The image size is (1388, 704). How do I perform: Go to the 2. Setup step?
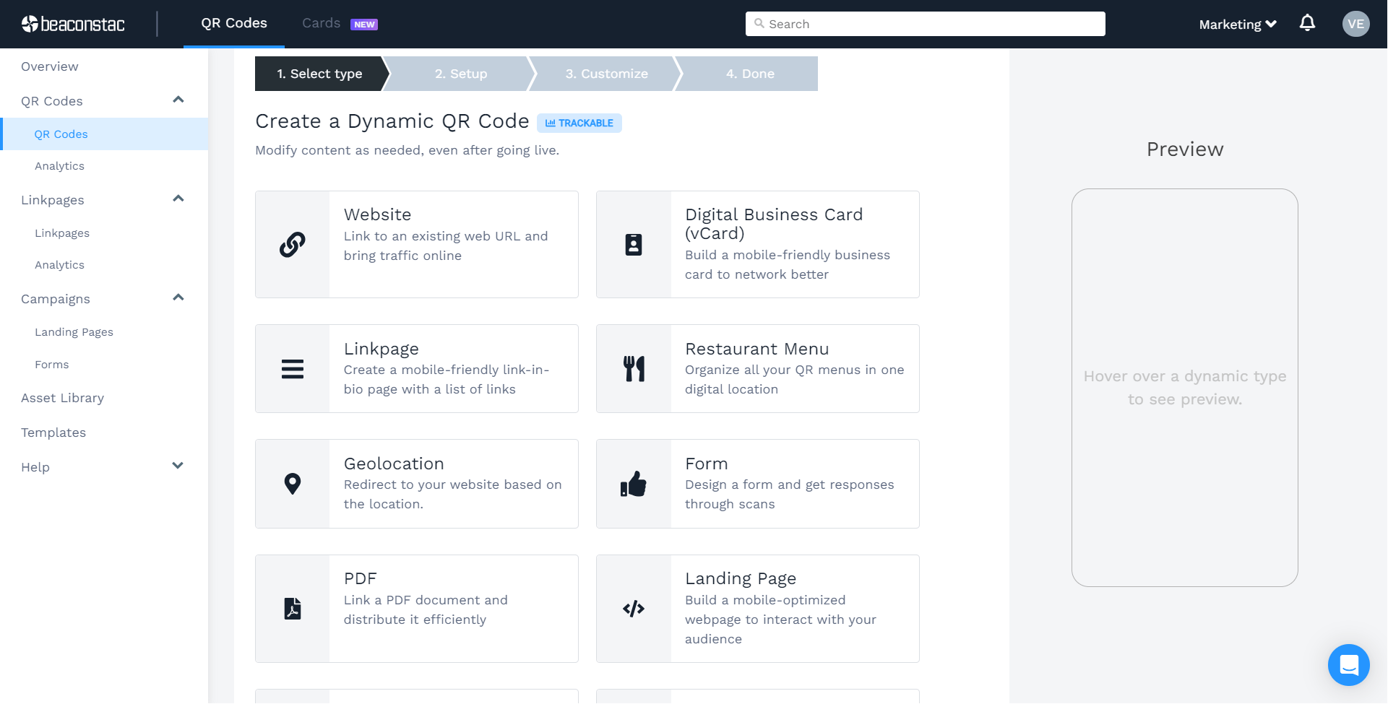pyautogui.click(x=461, y=74)
